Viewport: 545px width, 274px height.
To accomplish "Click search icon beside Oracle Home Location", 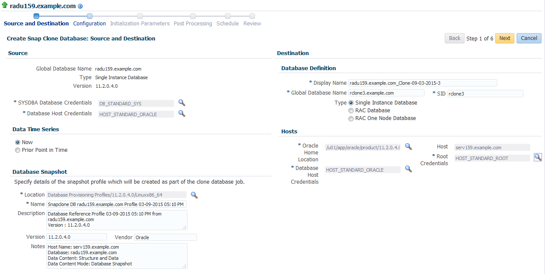I will click(408, 147).
